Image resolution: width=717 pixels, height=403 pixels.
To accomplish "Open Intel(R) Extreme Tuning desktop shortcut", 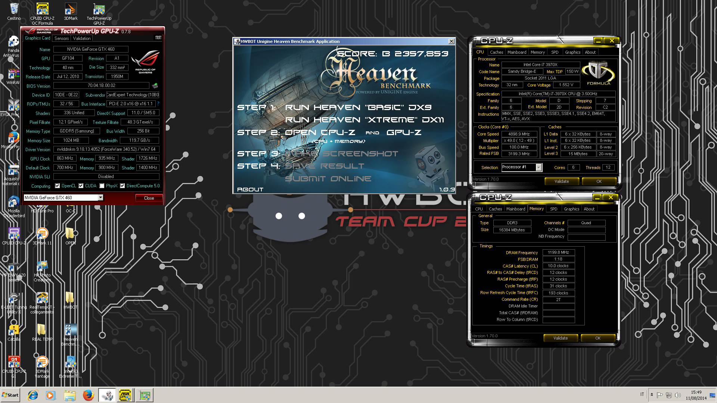I will click(x=70, y=368).
